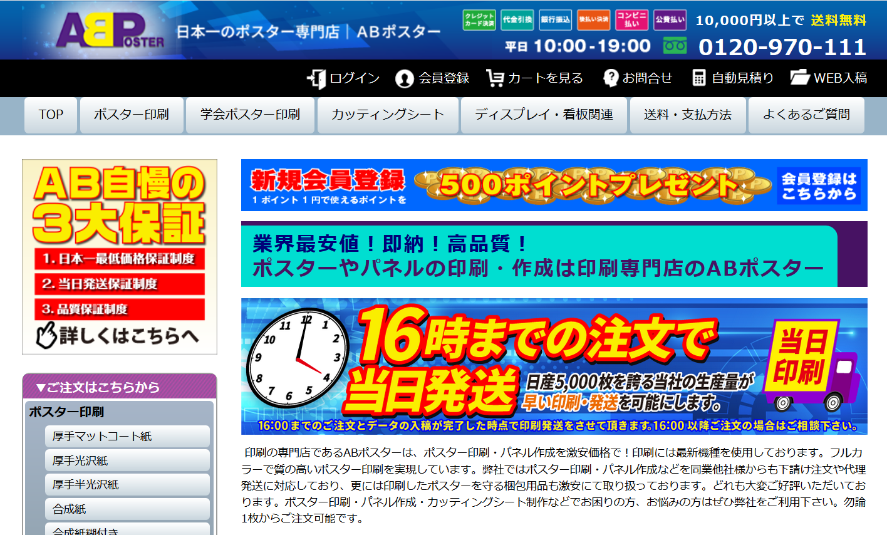887x535 pixels.
Task: Click the クレジットカード決済 payment badge
Action: pos(479,20)
